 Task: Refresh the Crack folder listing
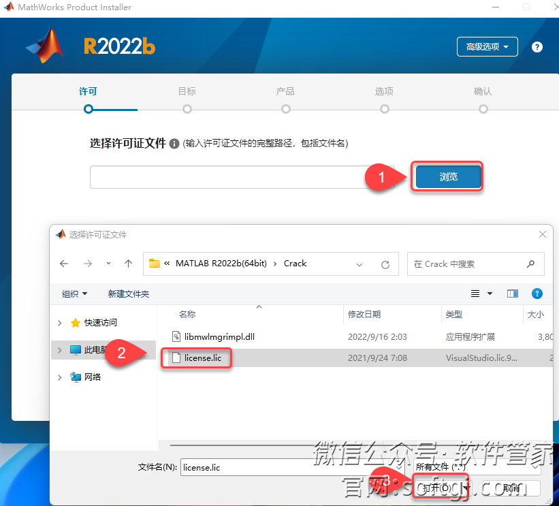coord(385,265)
